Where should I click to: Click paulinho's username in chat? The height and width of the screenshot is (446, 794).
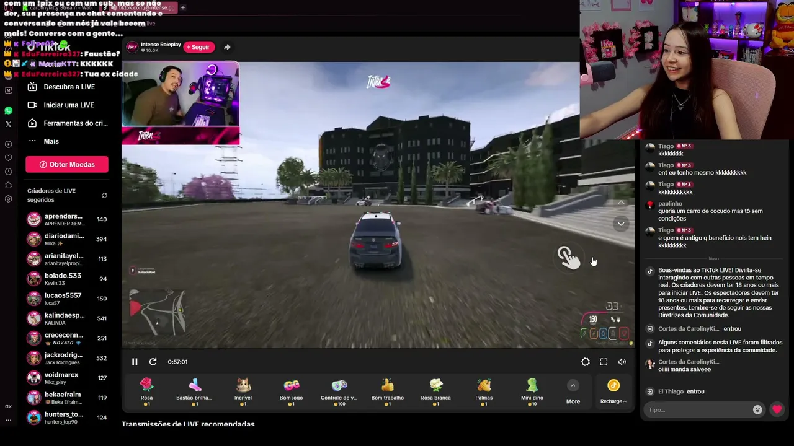[670, 204]
